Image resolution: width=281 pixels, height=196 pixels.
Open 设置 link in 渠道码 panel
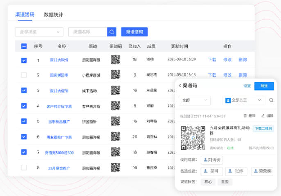tap(247, 86)
